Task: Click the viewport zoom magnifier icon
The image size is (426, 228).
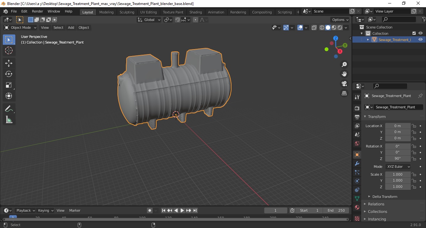Action: (344, 64)
